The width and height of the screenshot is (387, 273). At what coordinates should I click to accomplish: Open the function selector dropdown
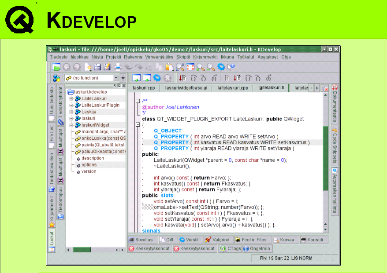[116, 78]
